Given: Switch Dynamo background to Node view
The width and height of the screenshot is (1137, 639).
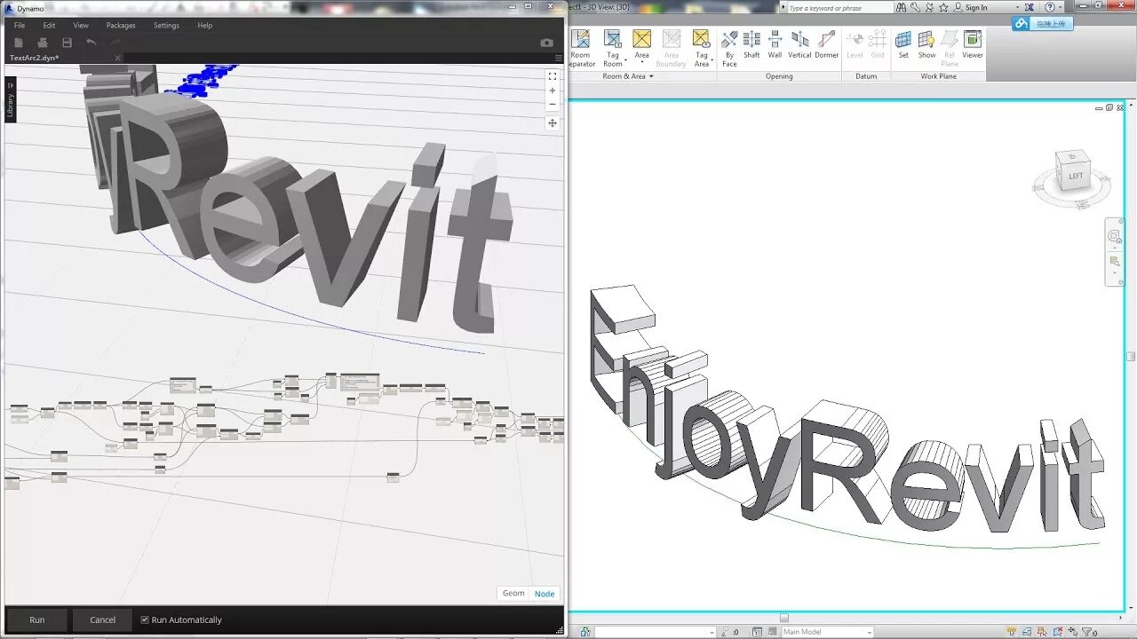Looking at the screenshot, I should click(x=545, y=594).
